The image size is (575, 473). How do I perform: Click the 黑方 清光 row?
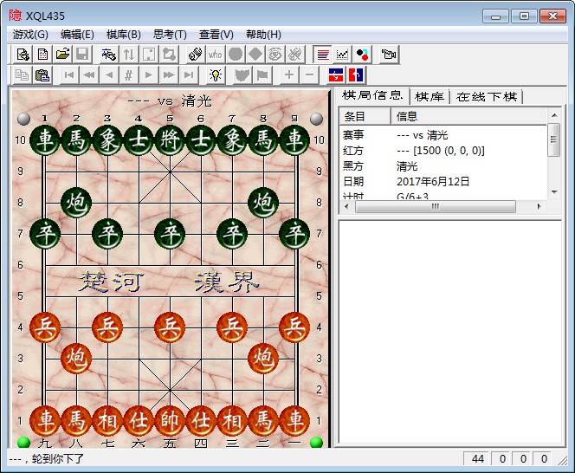coord(443,165)
